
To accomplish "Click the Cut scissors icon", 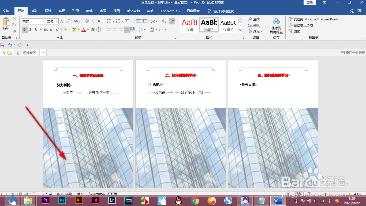I will pyautogui.click(x=14, y=19).
